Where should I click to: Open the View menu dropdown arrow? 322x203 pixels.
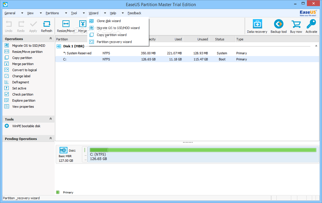click(x=41, y=13)
